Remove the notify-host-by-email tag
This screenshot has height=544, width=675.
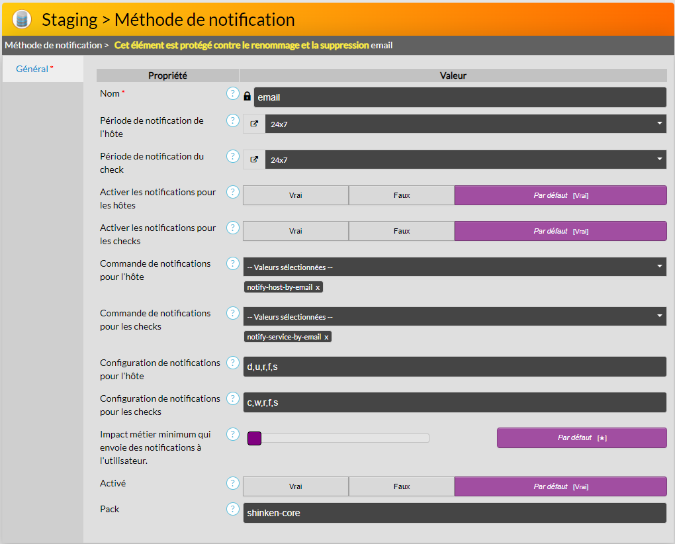pyautogui.click(x=318, y=288)
